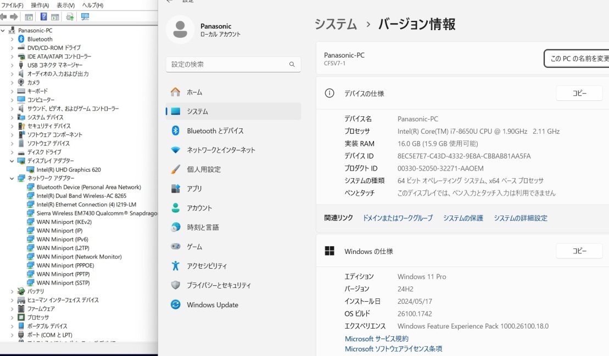The image size is (609, 356).
Task: Open システムの詳細設定 link
Action: 521,218
